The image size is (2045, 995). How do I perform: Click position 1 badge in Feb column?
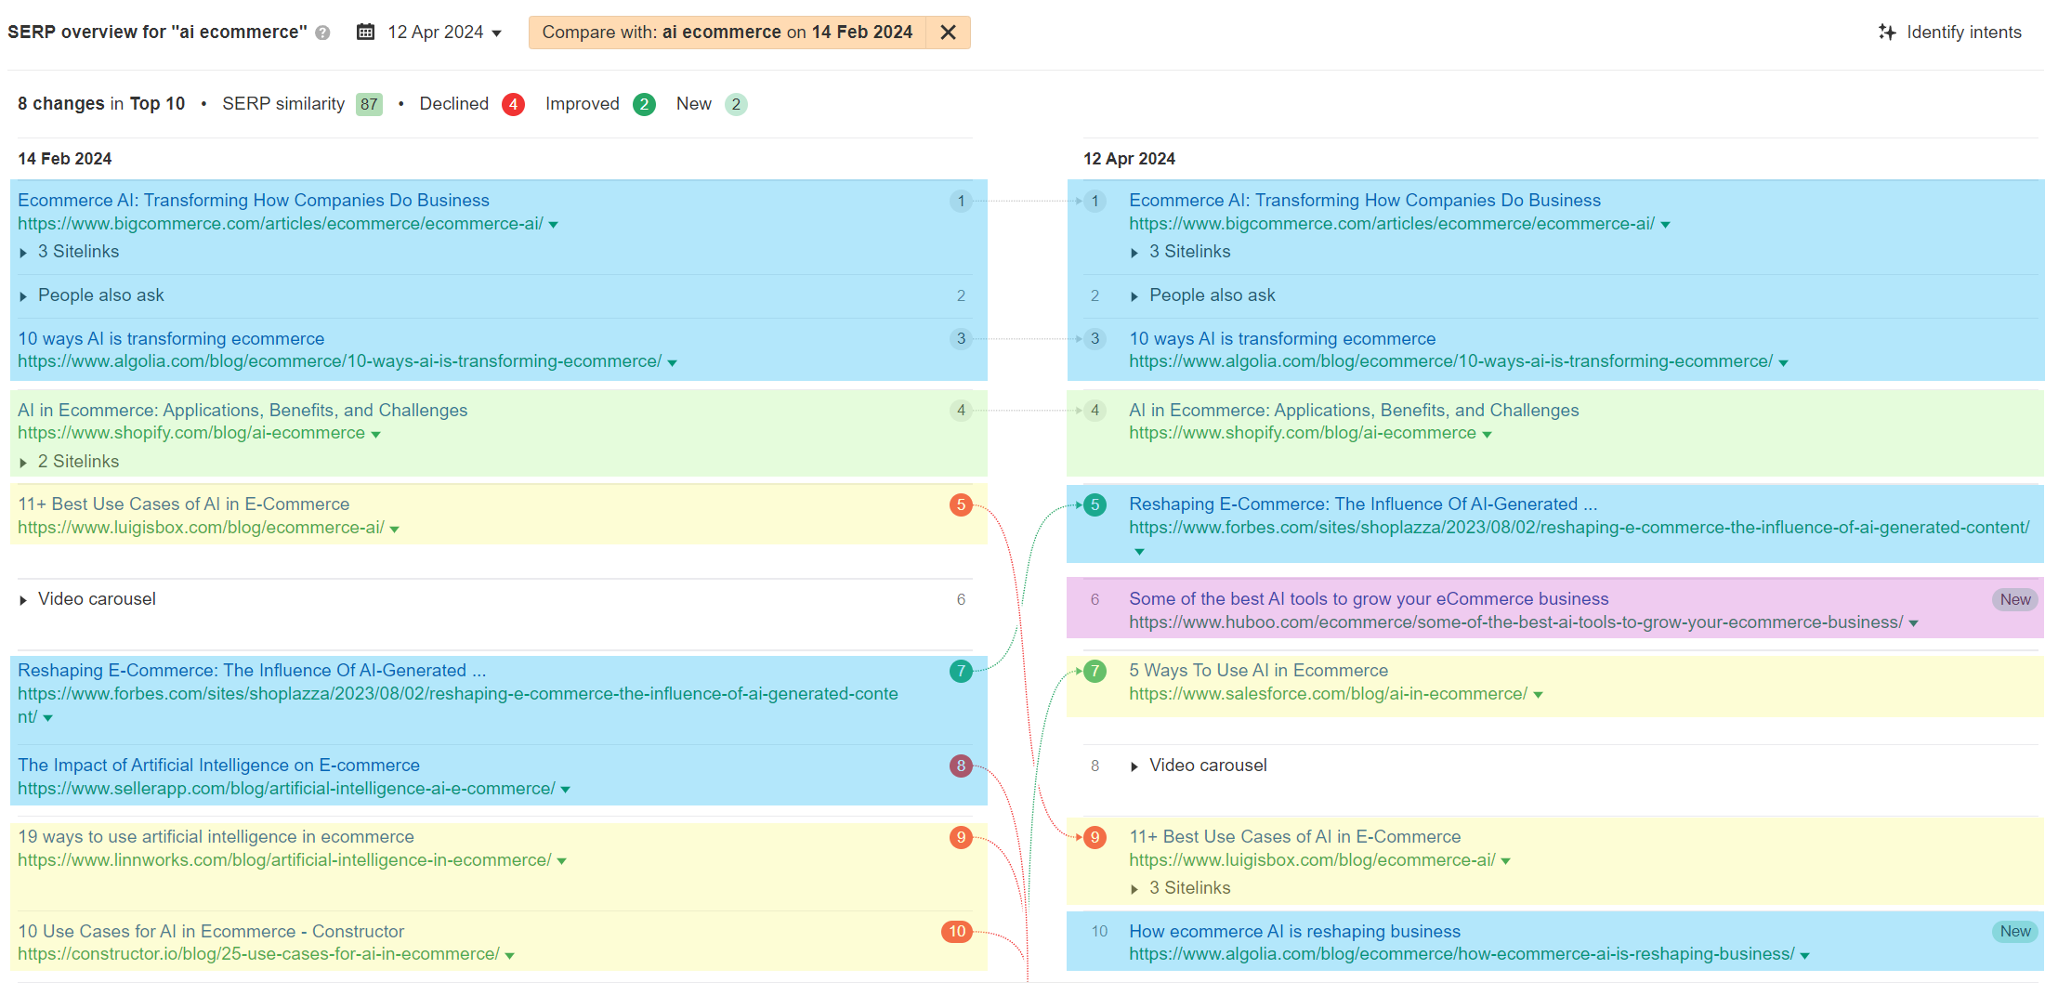point(961,201)
